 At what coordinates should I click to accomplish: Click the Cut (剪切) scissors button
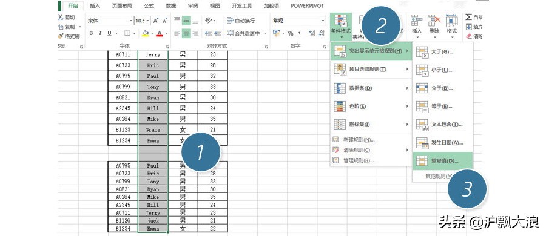pyautogui.click(x=67, y=18)
